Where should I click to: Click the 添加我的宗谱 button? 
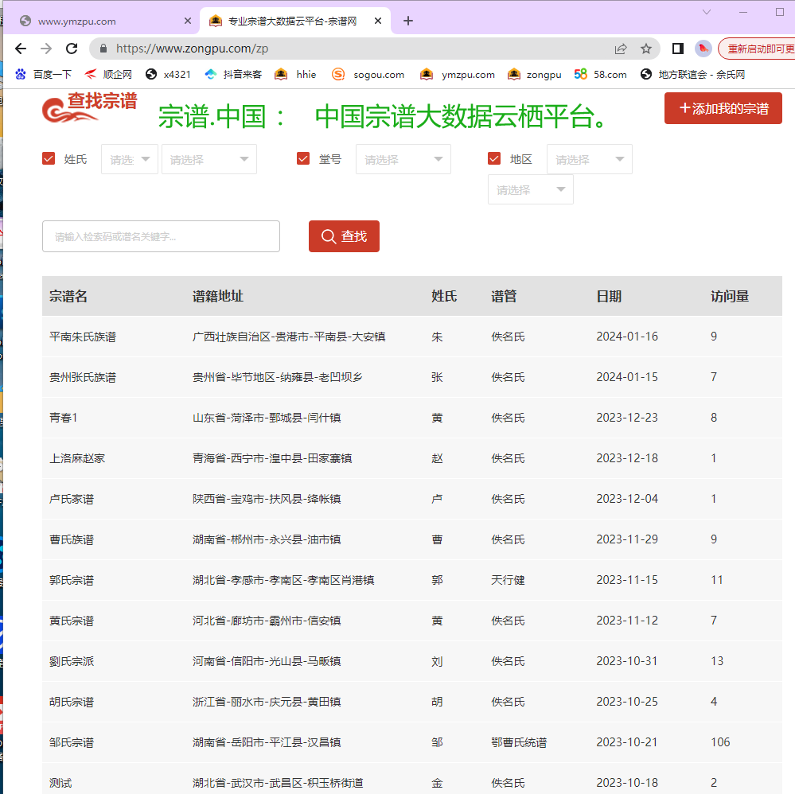723,108
